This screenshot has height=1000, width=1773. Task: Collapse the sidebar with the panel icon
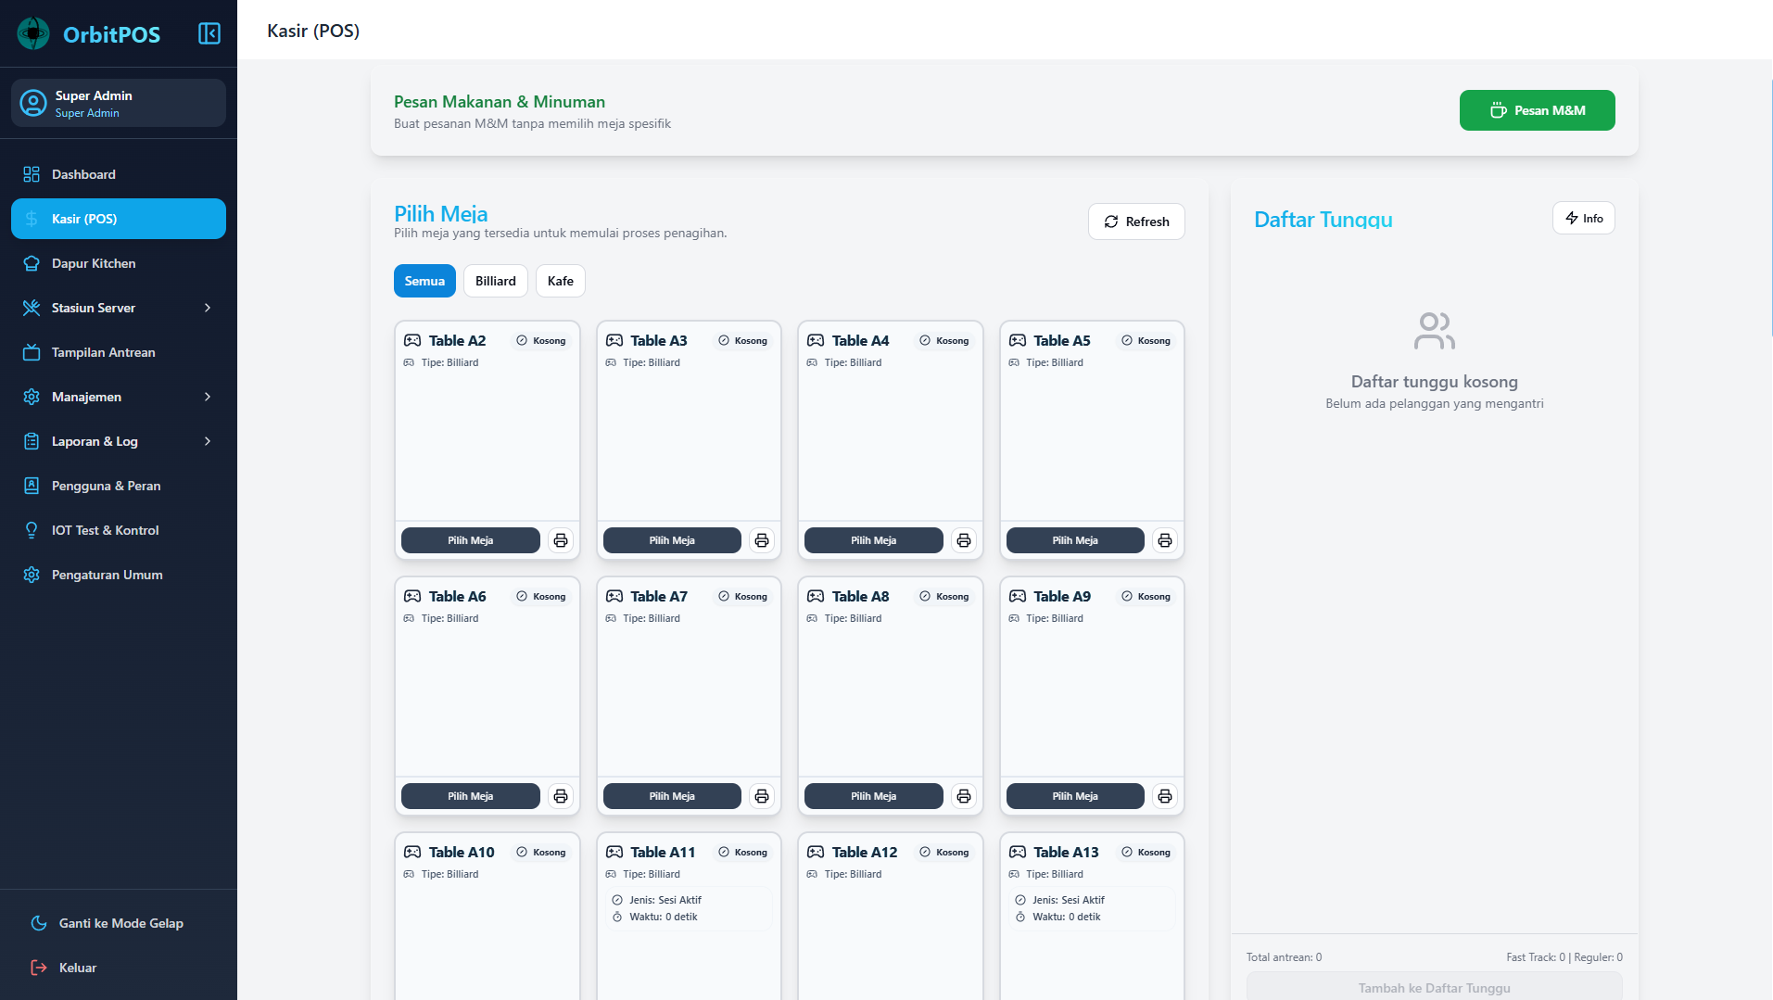[209, 34]
